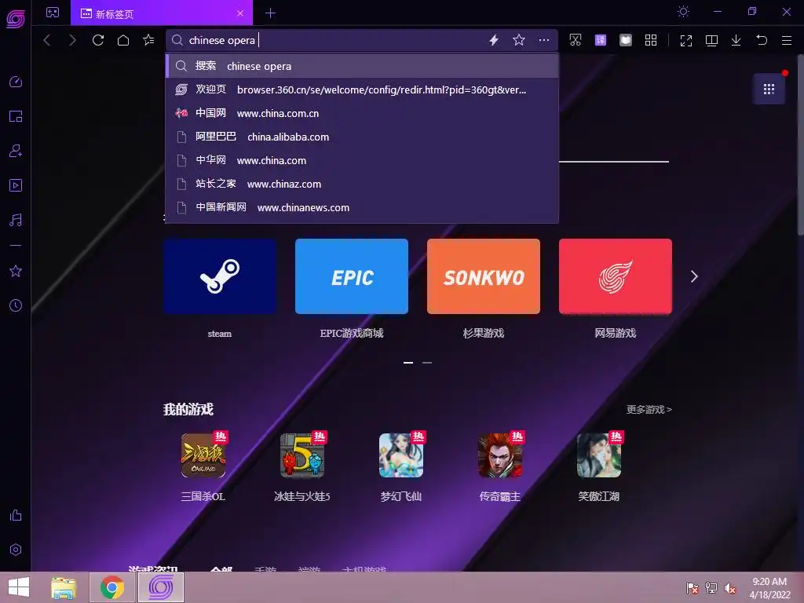Image resolution: width=804 pixels, height=603 pixels.
Task: Open the favorites list star icon
Action: pyautogui.click(x=148, y=40)
